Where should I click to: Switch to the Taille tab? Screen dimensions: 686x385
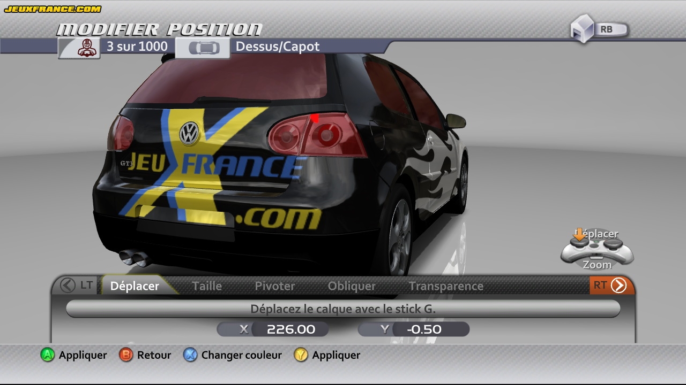(207, 286)
